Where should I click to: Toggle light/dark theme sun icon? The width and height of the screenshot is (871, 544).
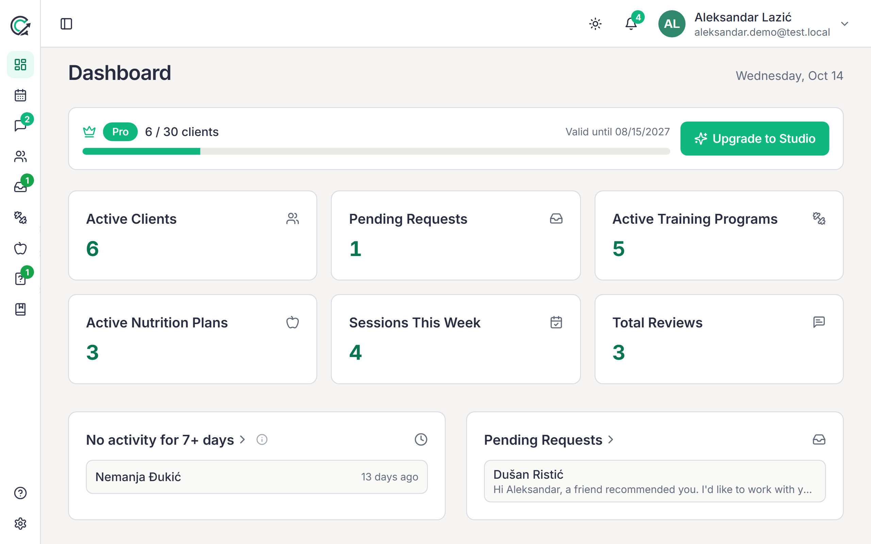click(x=595, y=24)
